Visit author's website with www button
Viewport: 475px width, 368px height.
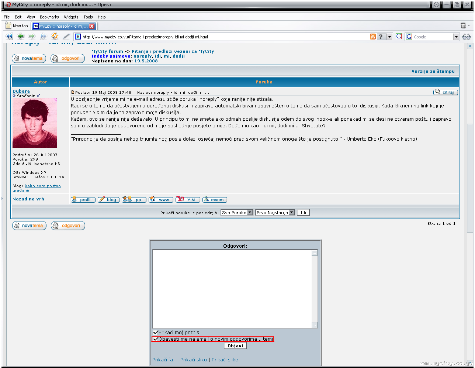(x=161, y=200)
